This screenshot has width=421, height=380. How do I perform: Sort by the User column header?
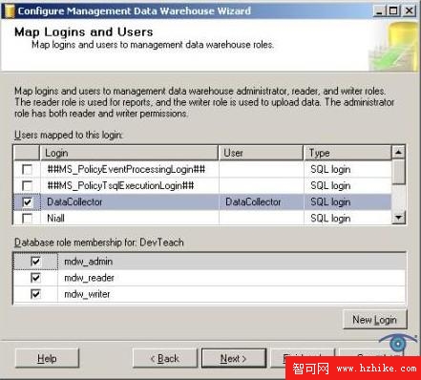261,153
